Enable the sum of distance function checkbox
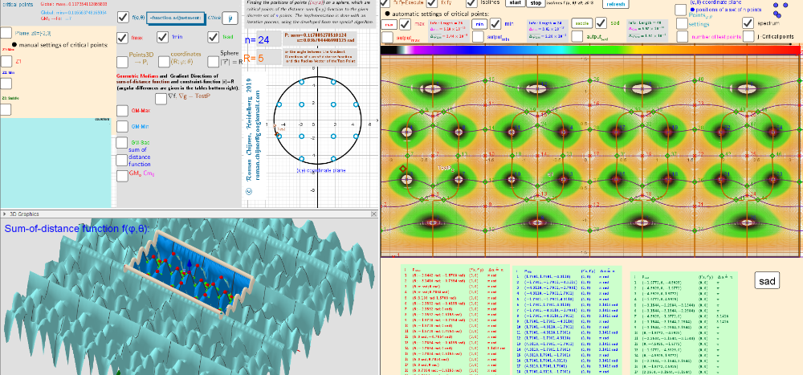The height and width of the screenshot is (375, 803). tap(121, 161)
